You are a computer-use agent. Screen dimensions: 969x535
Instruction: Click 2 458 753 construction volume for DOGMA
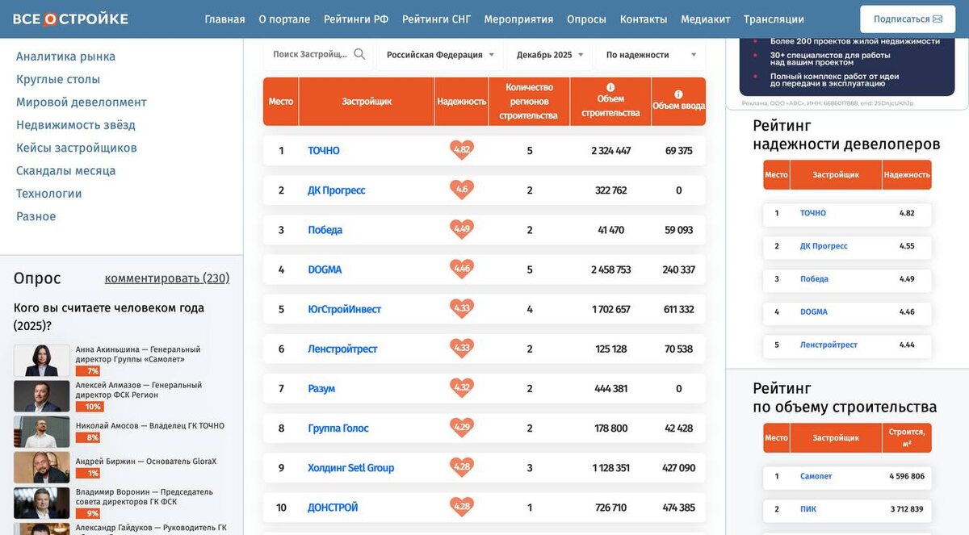point(610,270)
